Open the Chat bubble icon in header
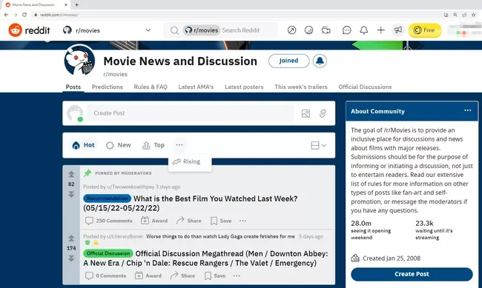Viewport: 482px width, 288px height. coord(347,30)
